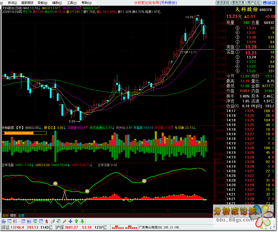The height and width of the screenshot is (232, 278).
Task: Switch to the 全部 tab
Action: tap(21, 216)
